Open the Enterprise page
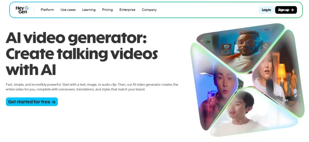309x142 pixels. tap(127, 10)
